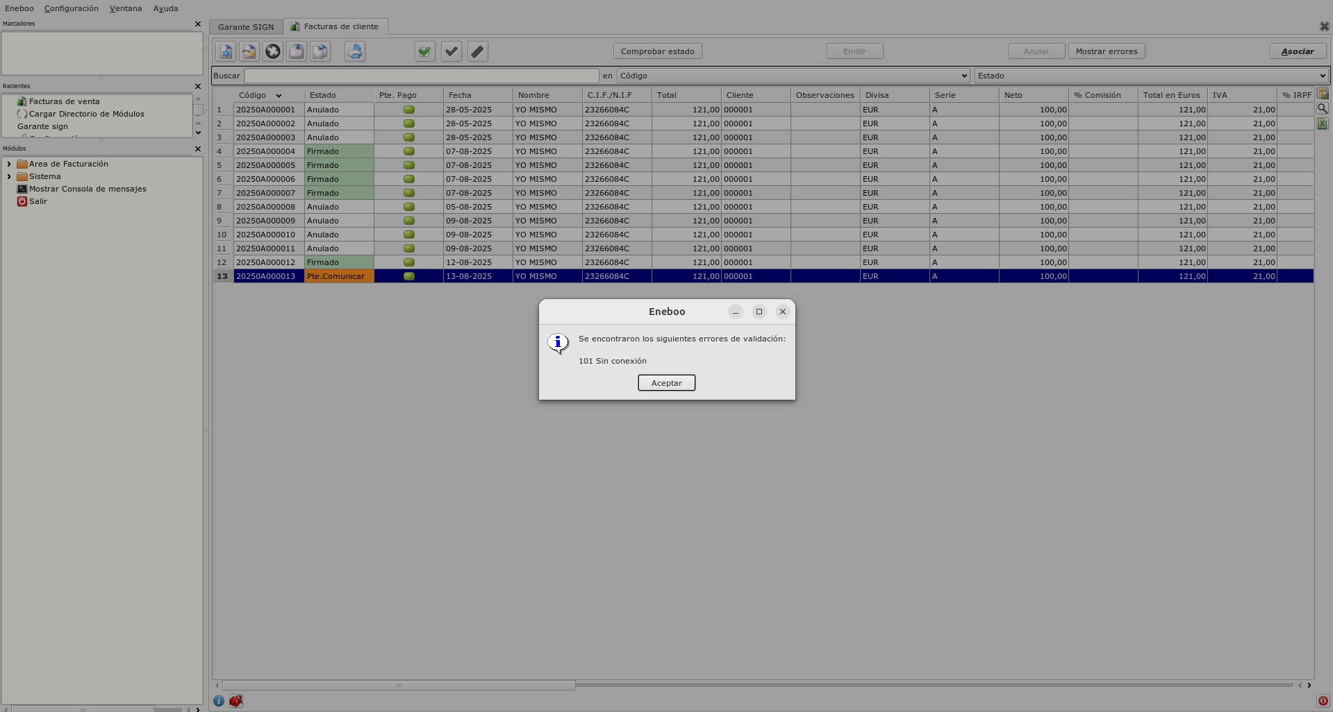Click the magnifier search icon beside the table
The width and height of the screenshot is (1333, 712).
click(1323, 109)
